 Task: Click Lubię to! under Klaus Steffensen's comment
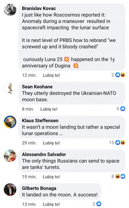51,143
